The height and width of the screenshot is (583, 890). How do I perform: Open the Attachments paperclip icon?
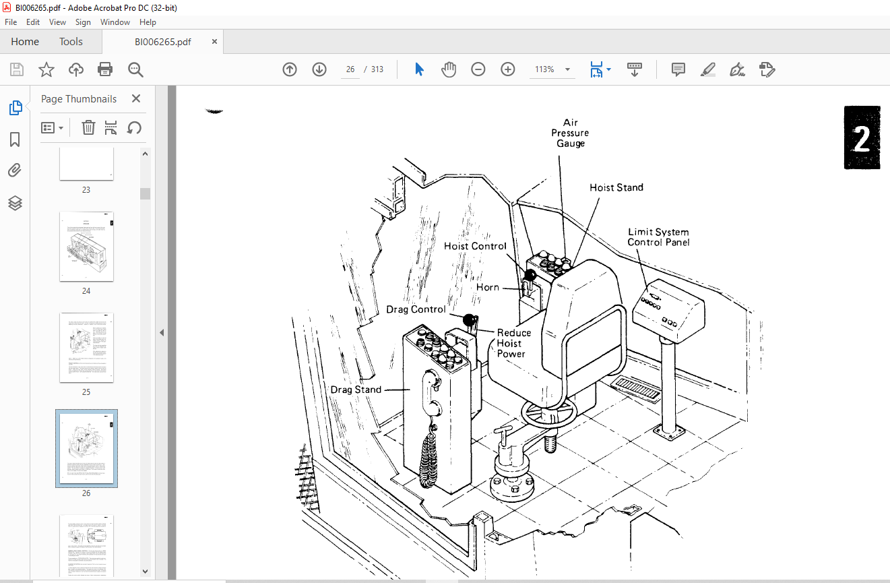pos(15,171)
